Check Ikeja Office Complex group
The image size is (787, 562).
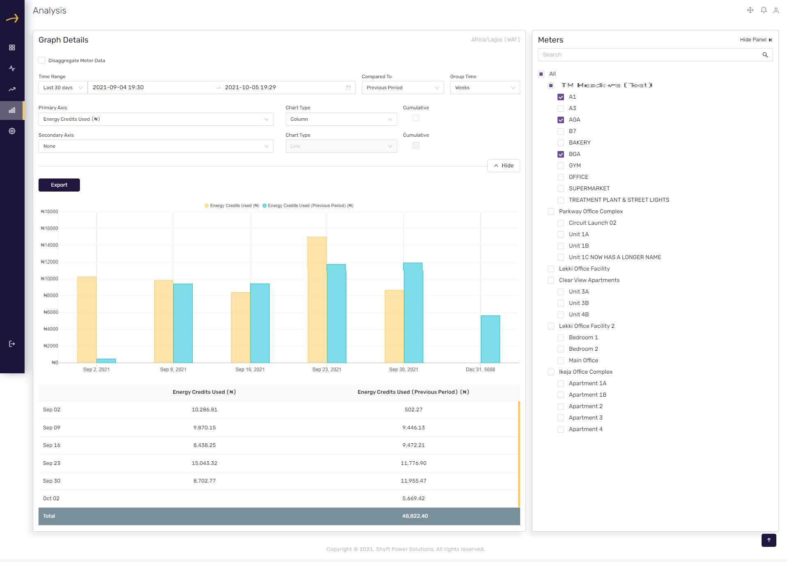coord(551,372)
